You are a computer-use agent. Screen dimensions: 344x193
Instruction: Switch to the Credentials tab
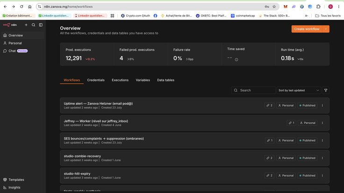click(x=96, y=80)
